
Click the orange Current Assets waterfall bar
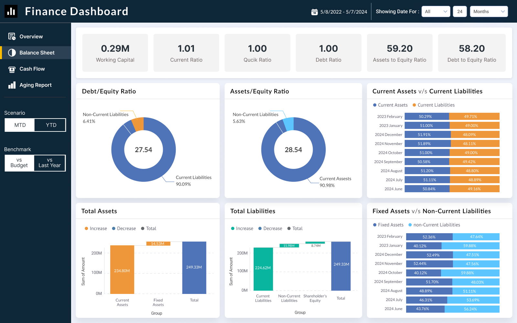(122, 269)
